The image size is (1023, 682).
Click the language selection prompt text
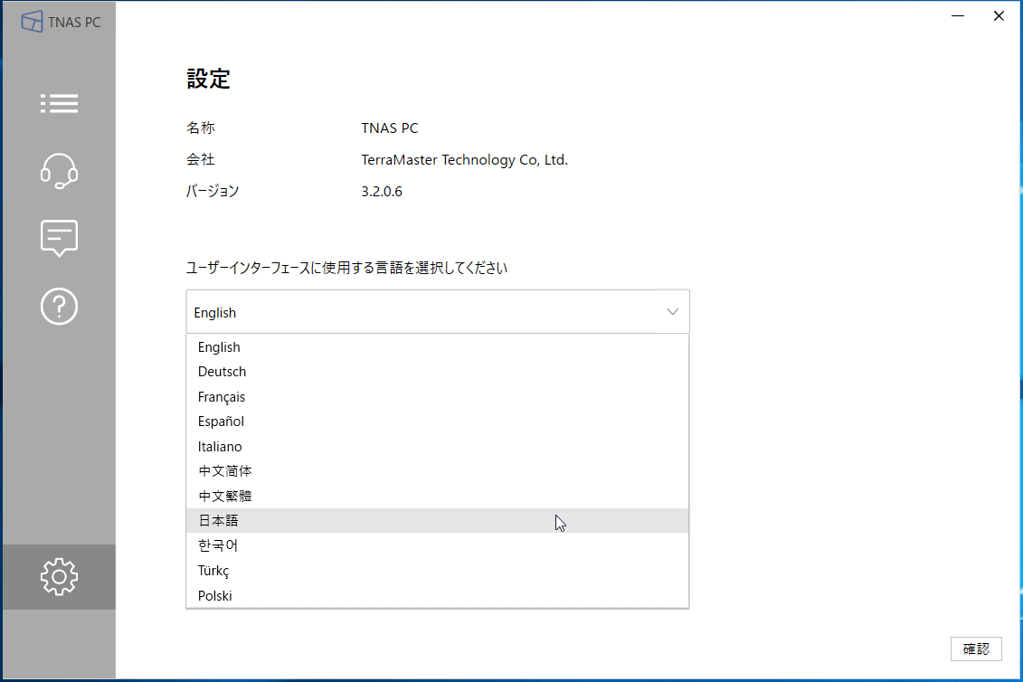click(x=346, y=269)
